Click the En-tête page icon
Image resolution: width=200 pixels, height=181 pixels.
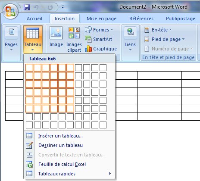147,30
